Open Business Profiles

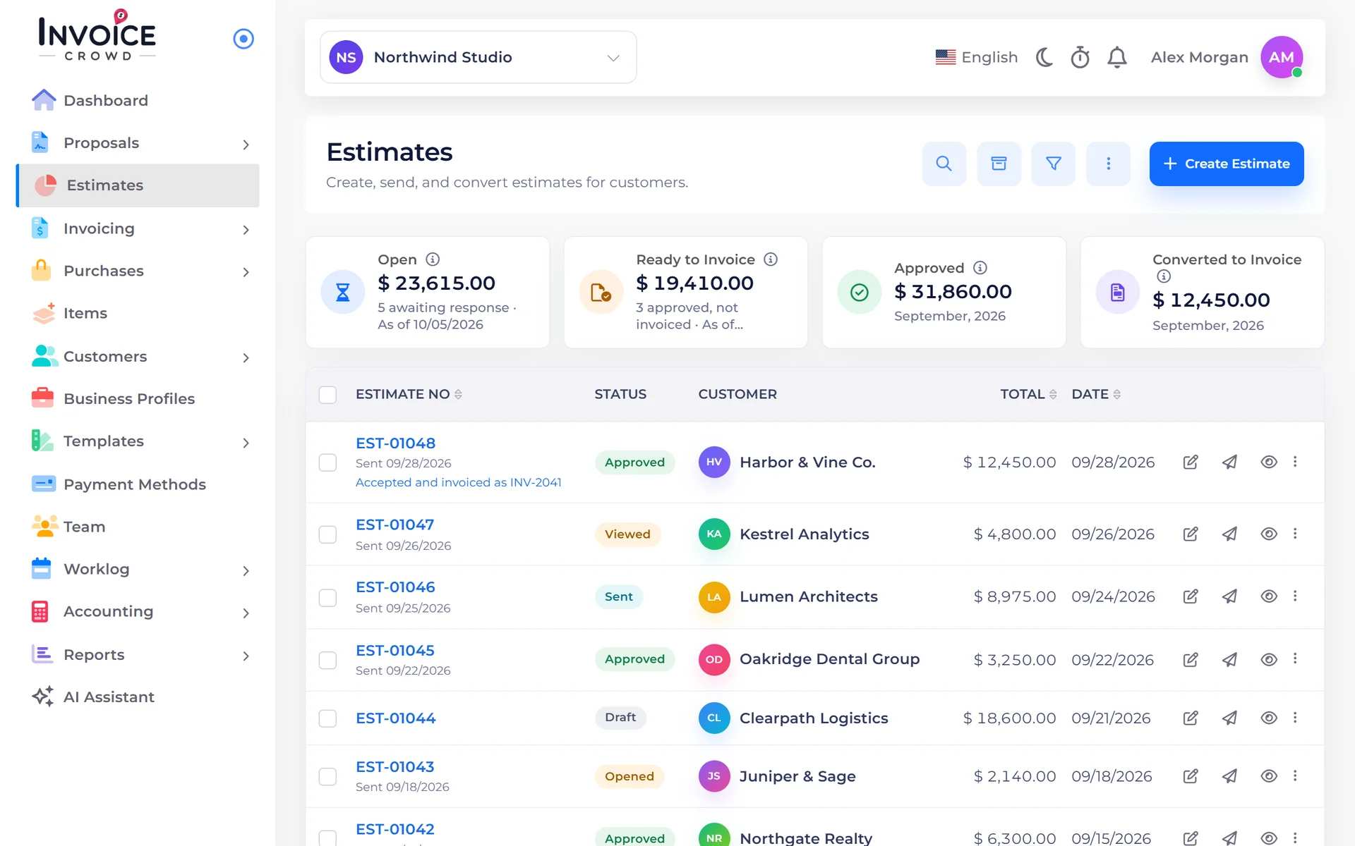tap(138, 399)
